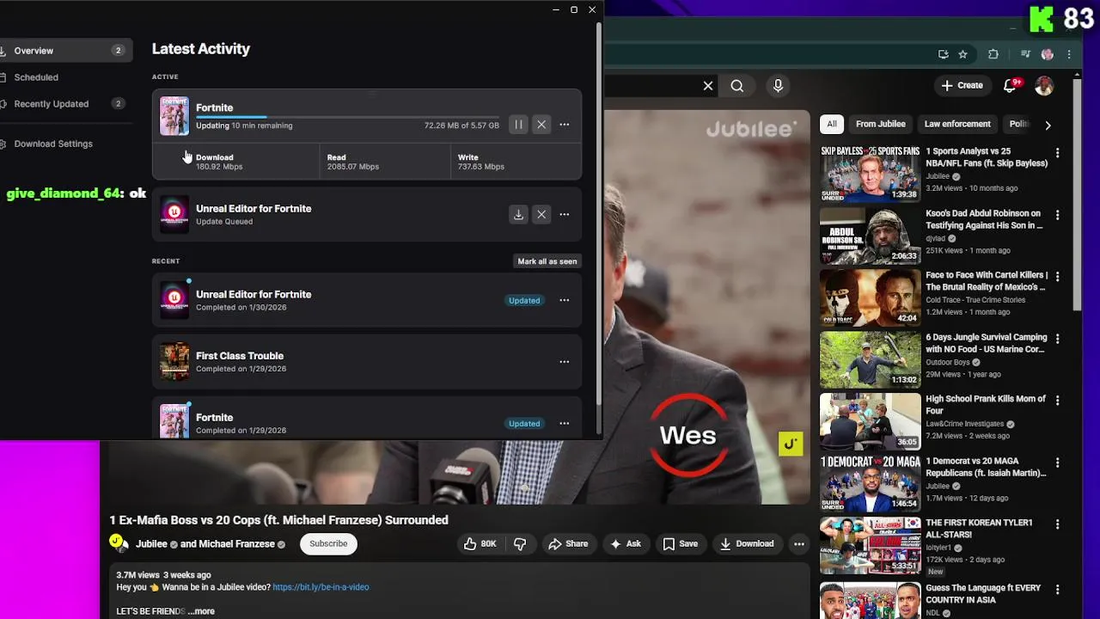
Task: Expand video description with ...more
Action: click(x=201, y=611)
